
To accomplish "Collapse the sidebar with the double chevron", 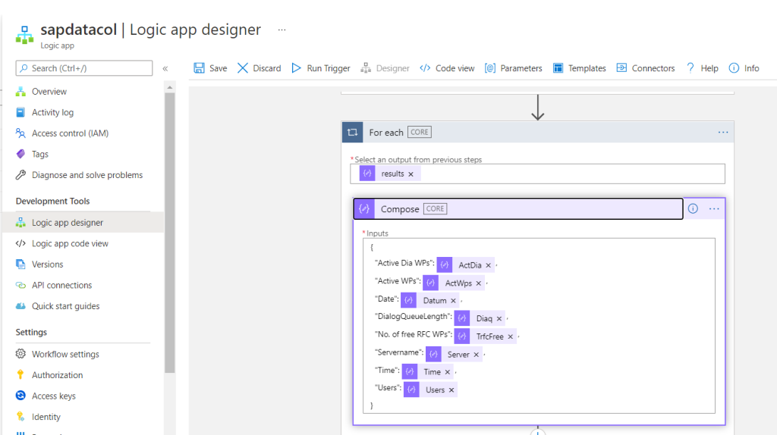I will 165,68.
